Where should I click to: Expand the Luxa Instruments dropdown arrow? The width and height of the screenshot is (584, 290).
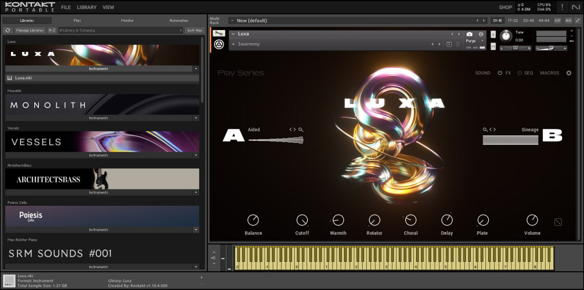pos(196,69)
